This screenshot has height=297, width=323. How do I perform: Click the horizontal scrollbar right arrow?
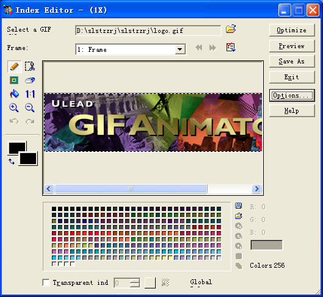[256, 188]
